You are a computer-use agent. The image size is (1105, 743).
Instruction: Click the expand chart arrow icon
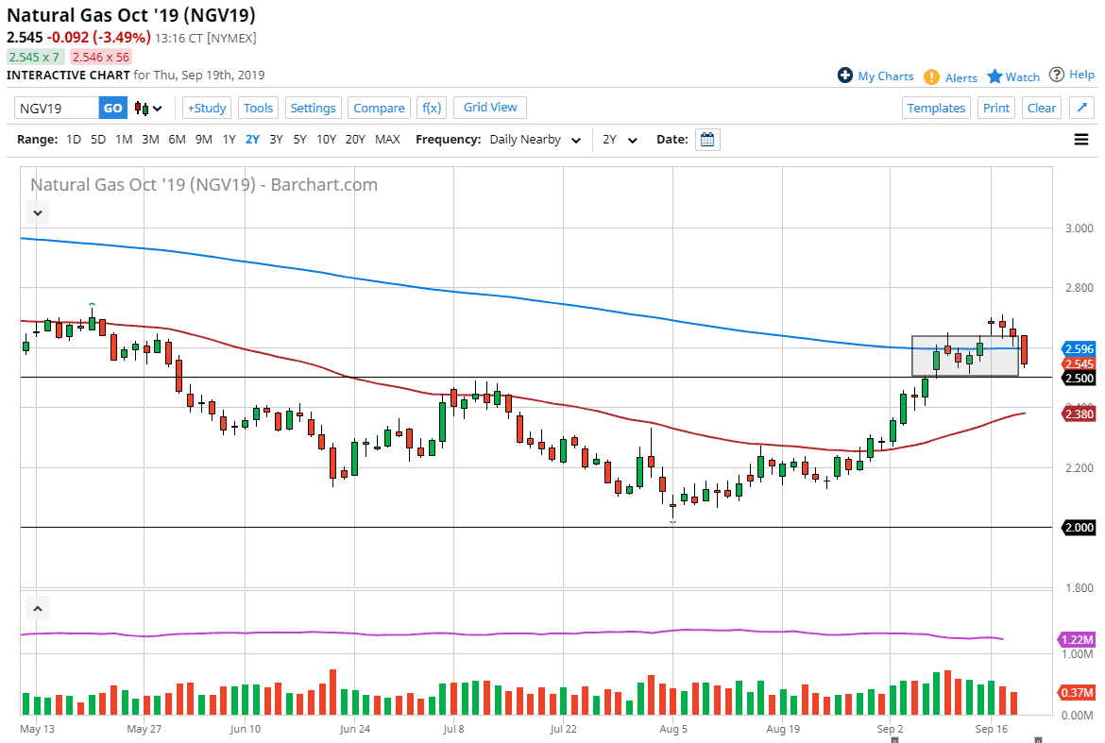tap(1081, 108)
